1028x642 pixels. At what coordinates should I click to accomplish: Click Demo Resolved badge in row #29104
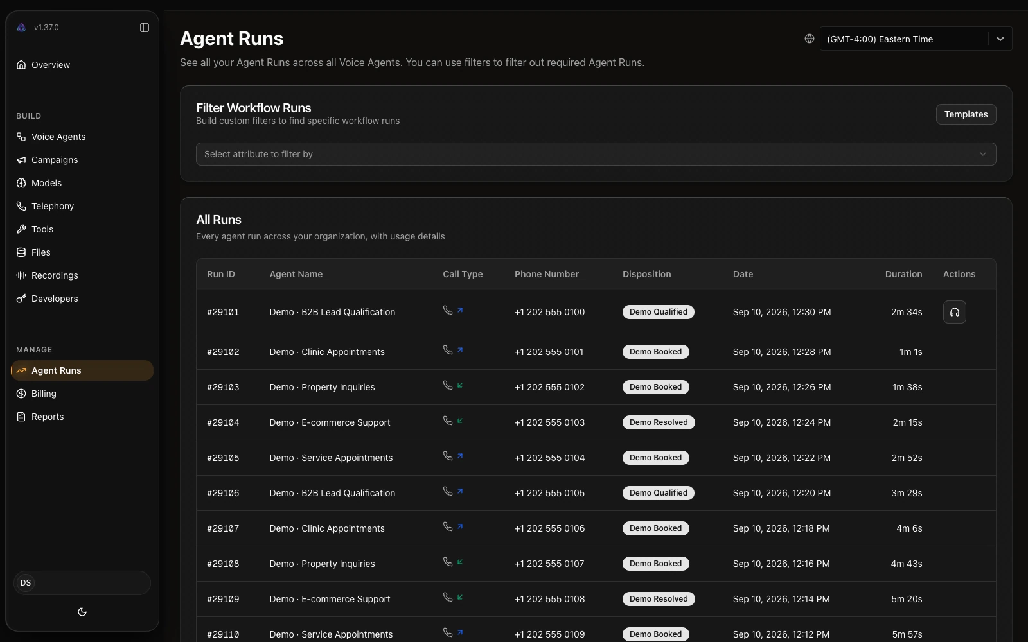[x=659, y=422]
